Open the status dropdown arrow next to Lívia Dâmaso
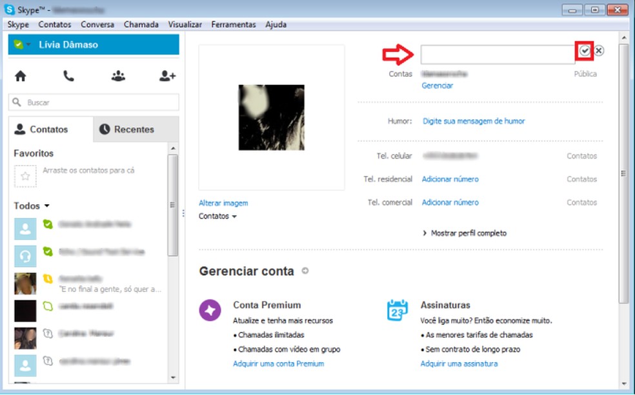The width and height of the screenshot is (635, 395). (28, 44)
